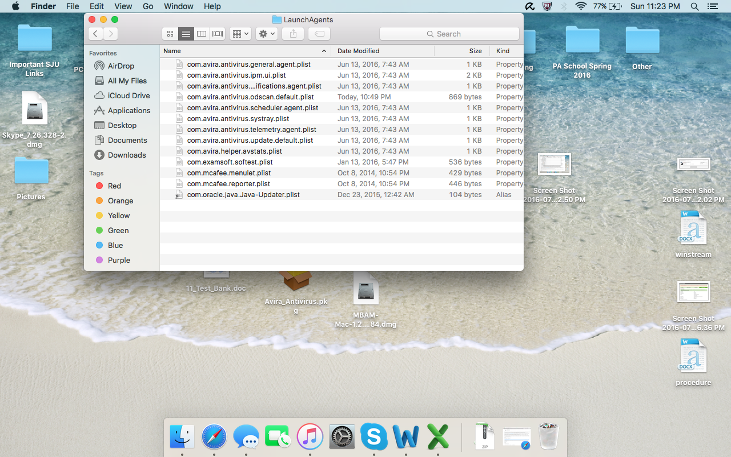Viewport: 731px width, 457px height.
Task: Open the File menu
Action: coord(73,6)
